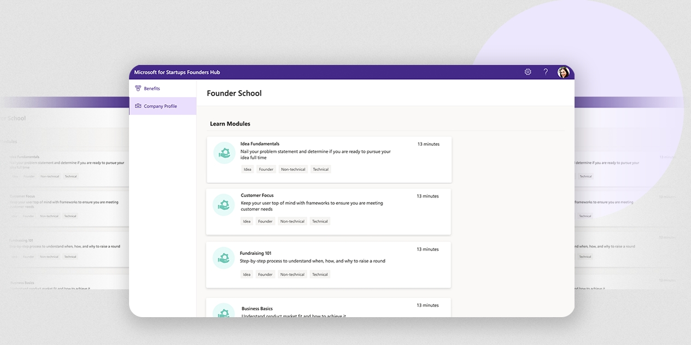Open the Fundraising 101 module title

point(255,253)
